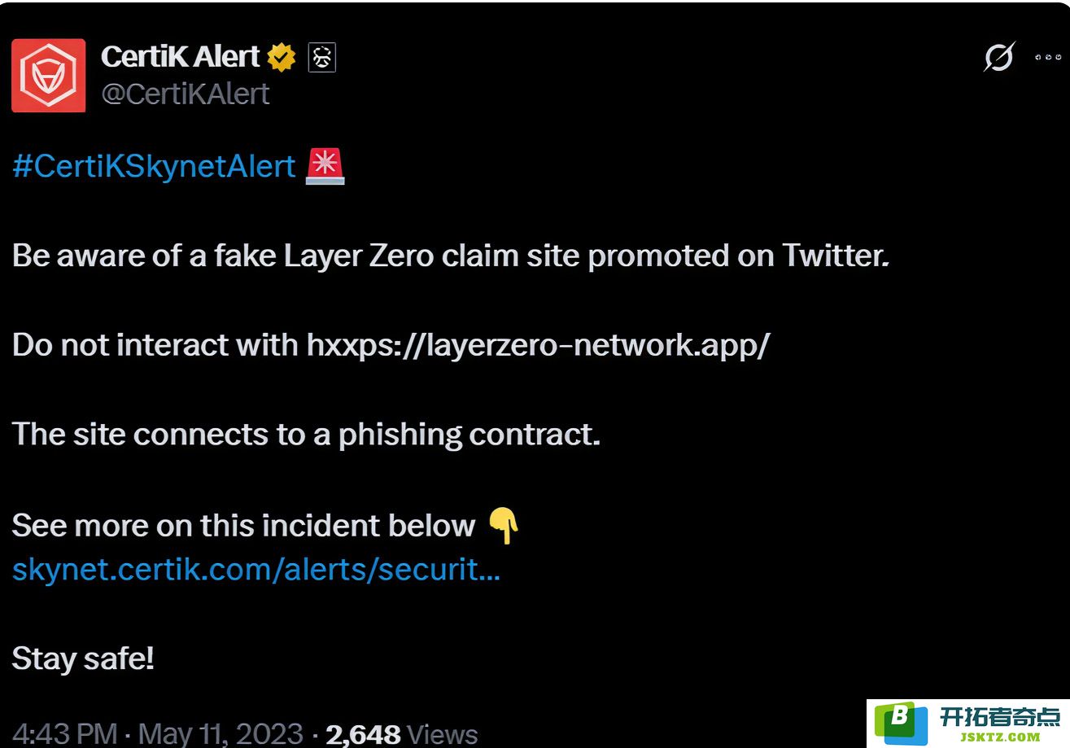View the 2,648 Views count
The image size is (1070, 748).
(x=402, y=733)
